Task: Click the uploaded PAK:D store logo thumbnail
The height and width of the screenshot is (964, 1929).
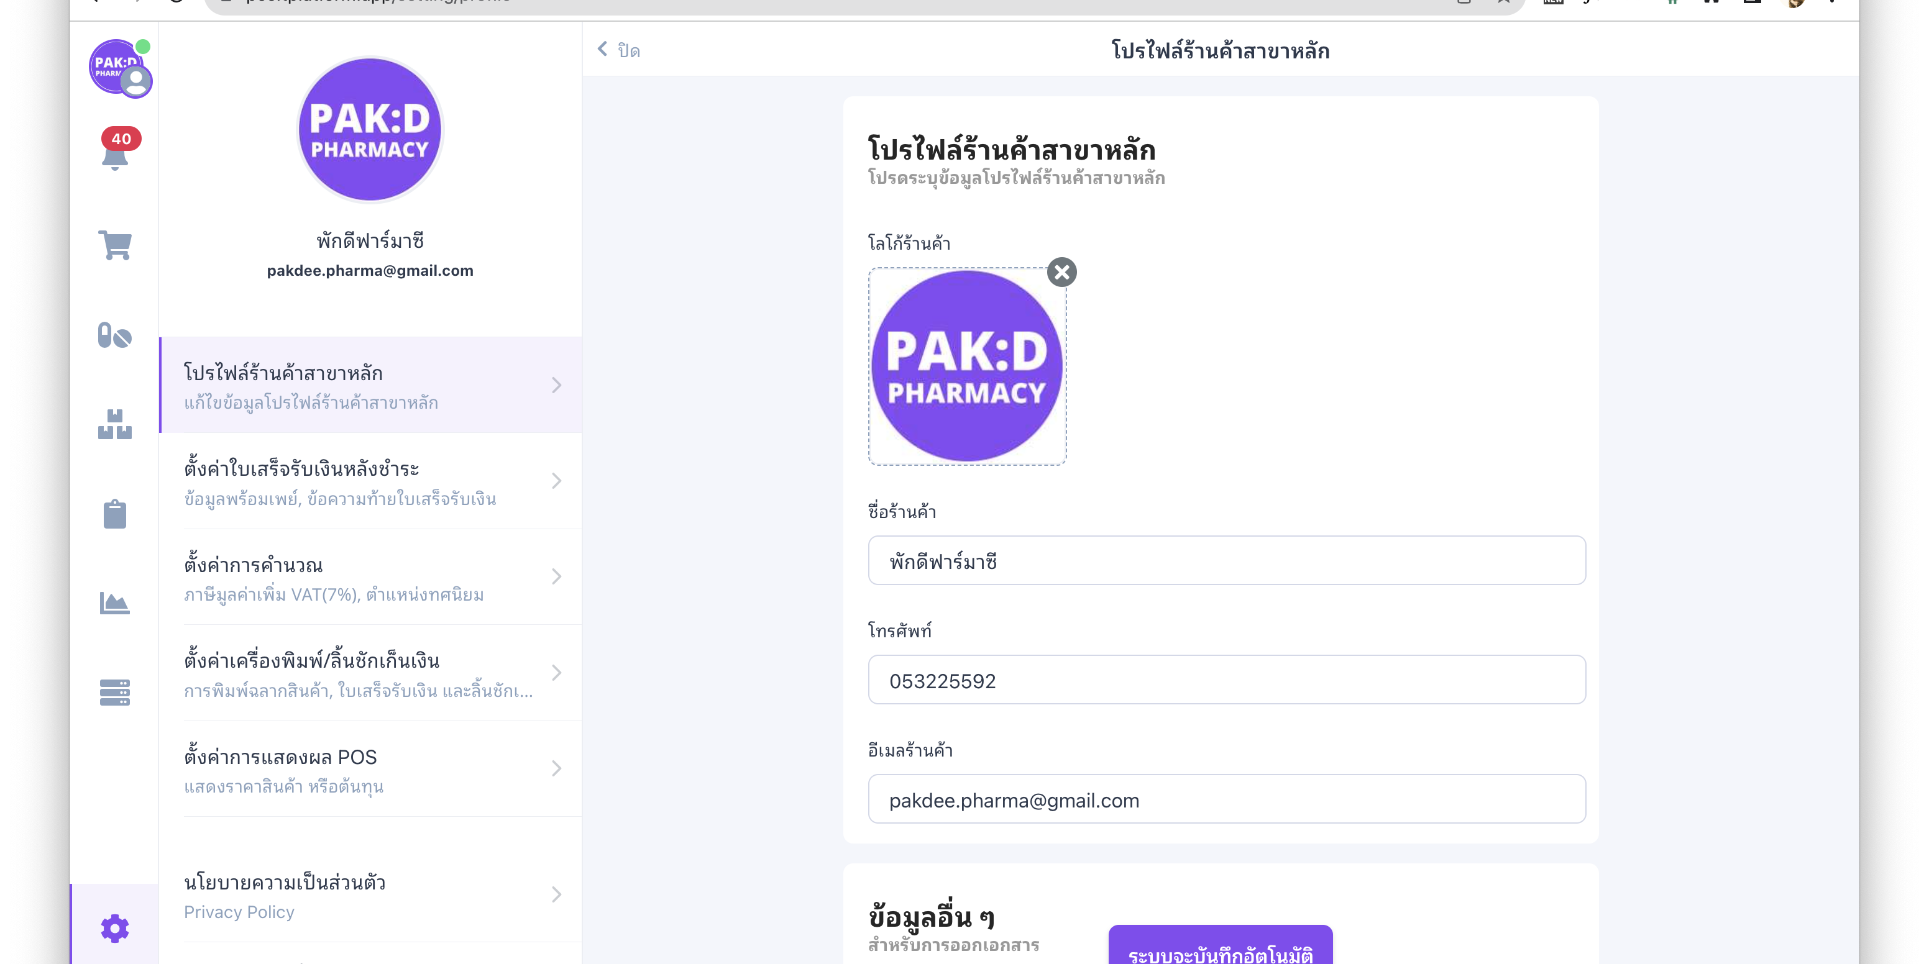Action: tap(966, 366)
